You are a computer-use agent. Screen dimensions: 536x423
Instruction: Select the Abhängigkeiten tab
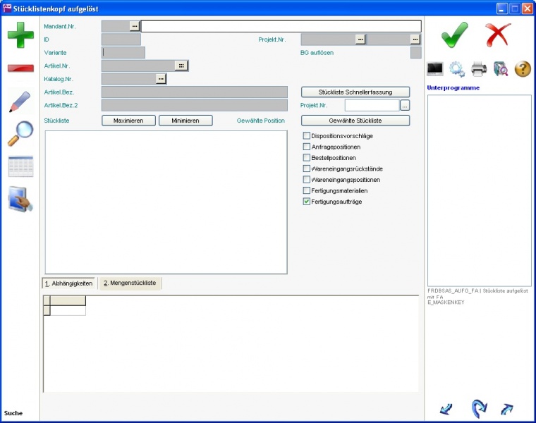click(68, 283)
